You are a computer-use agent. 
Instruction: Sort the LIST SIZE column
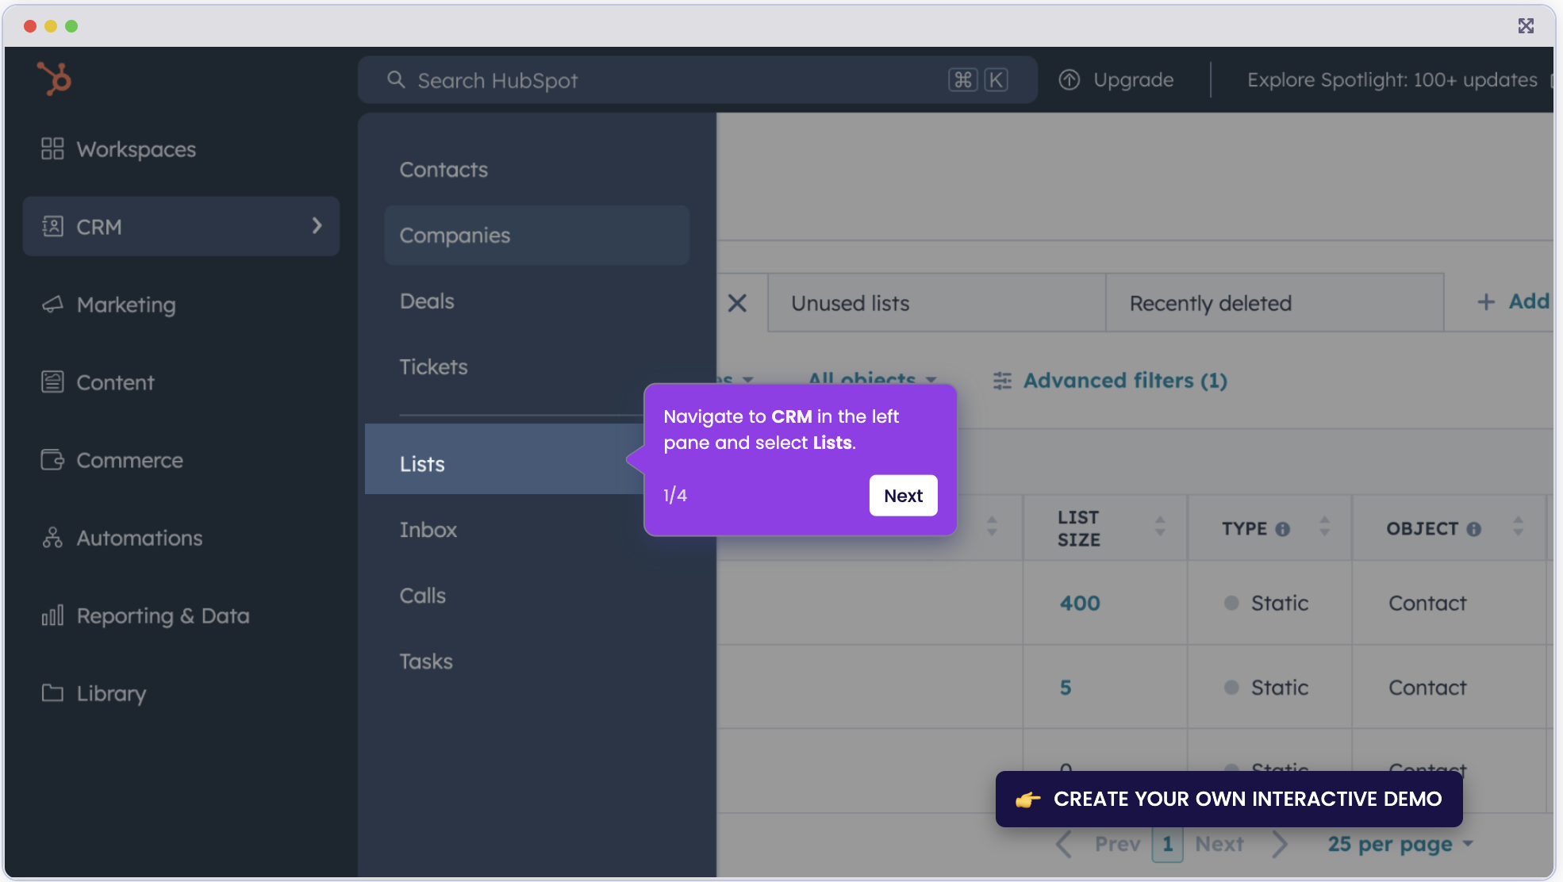1158,527
